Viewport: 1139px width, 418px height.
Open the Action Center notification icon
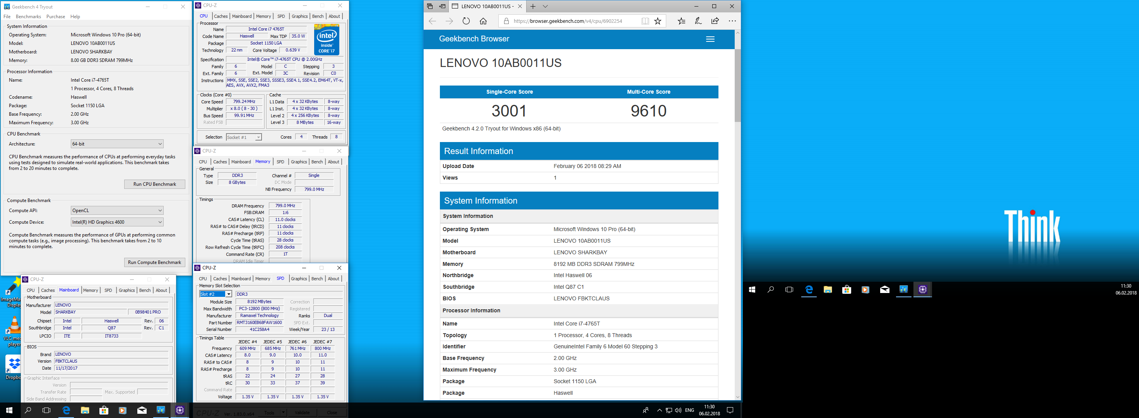pyautogui.click(x=730, y=410)
